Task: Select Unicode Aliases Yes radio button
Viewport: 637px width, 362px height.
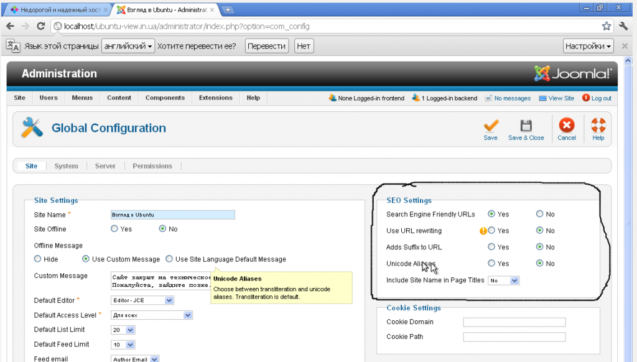Action: coord(491,263)
